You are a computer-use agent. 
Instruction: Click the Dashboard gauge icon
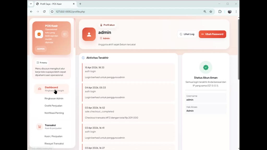[x=40, y=89]
